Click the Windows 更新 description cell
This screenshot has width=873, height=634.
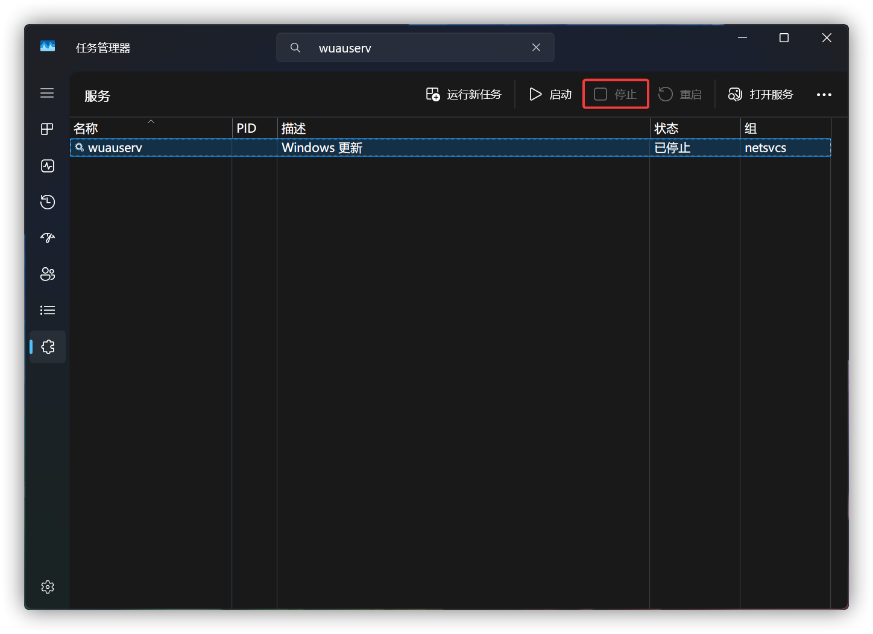click(322, 148)
